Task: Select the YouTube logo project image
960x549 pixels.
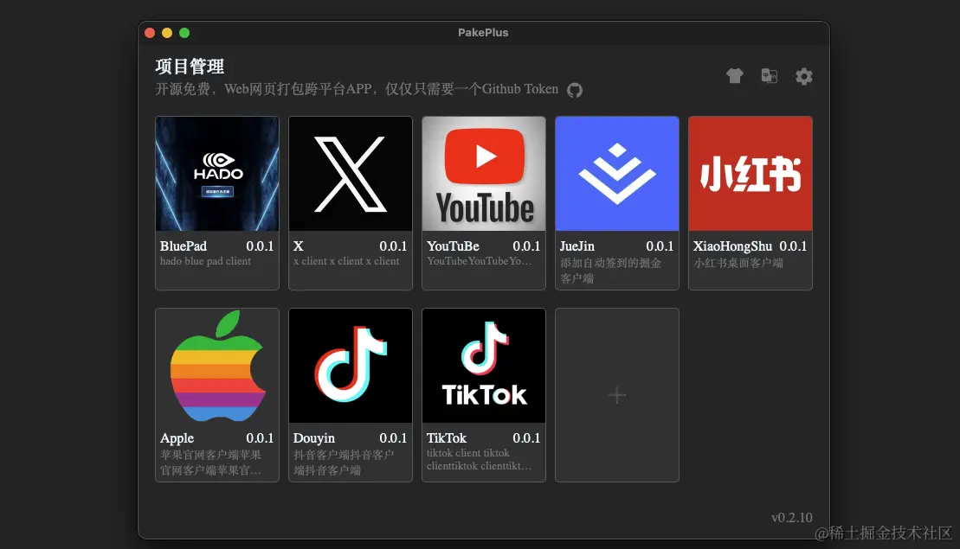Action: coord(484,174)
